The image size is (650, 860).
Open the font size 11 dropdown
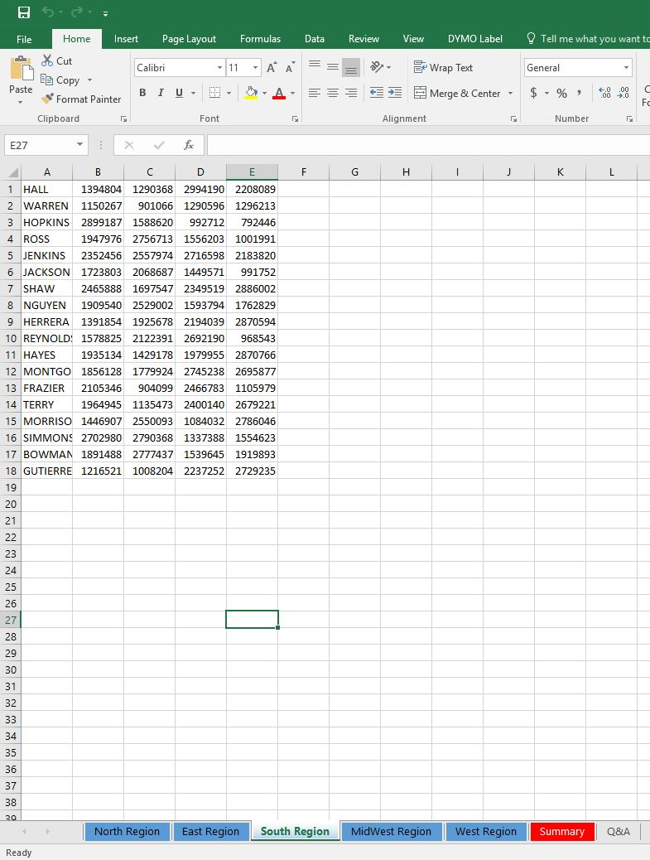tap(255, 68)
